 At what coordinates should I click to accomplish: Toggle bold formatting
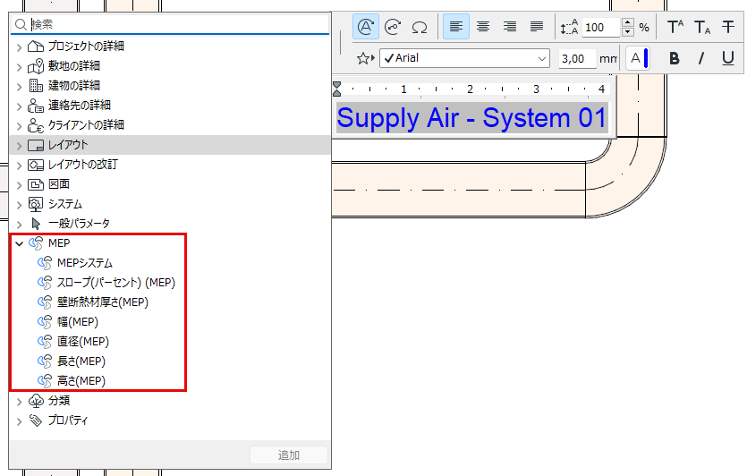675,58
